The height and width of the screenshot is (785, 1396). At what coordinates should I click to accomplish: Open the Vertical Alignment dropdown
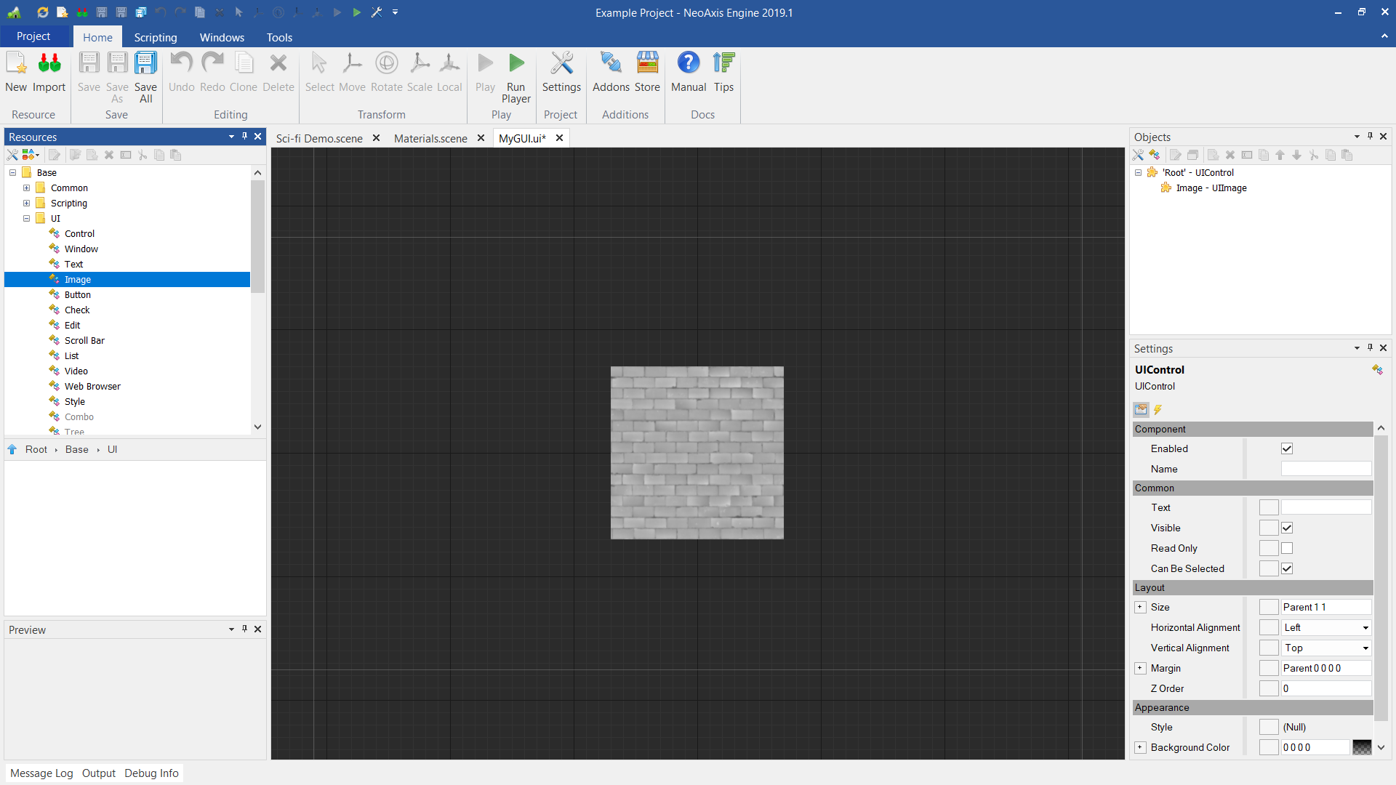(1364, 648)
